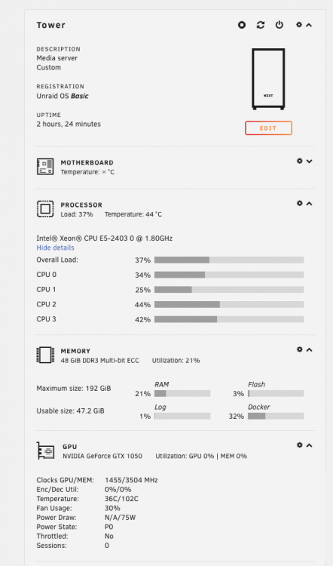
Task: Open the Memory settings gear
Action: pos(300,349)
